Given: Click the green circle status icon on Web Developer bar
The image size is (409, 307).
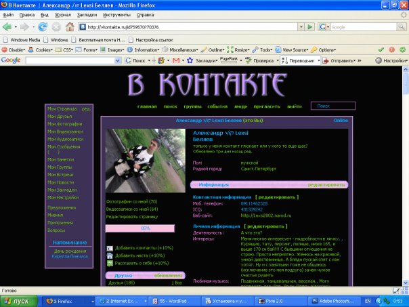Looking at the screenshot, I should pos(402,49).
